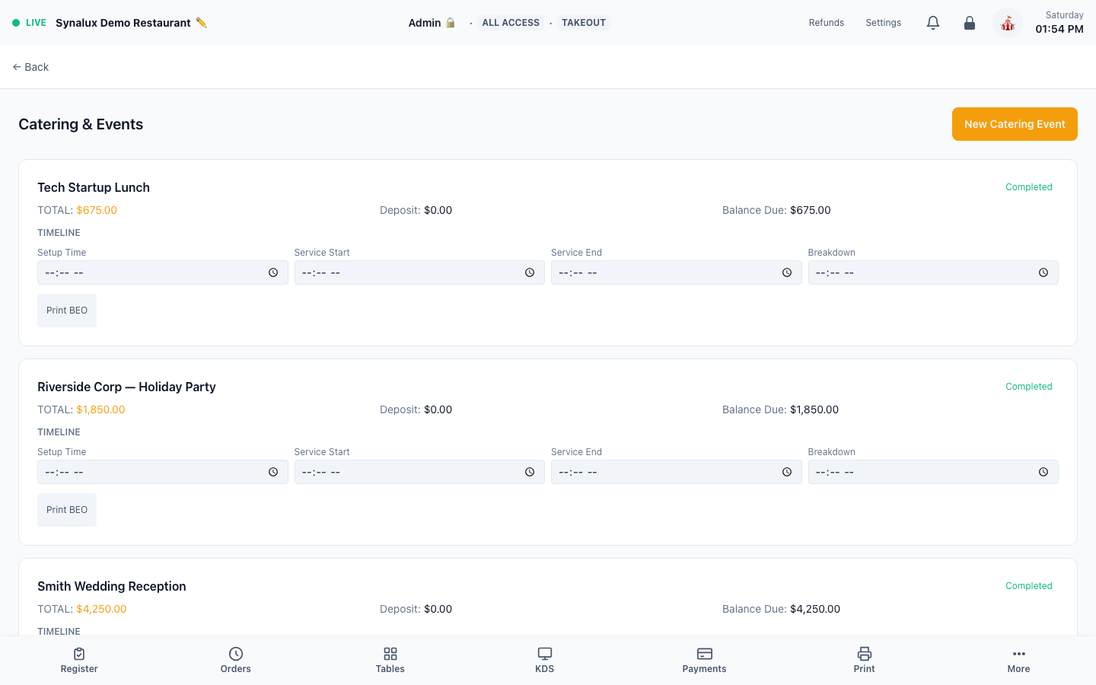Click the Tech Startup Lunch title
Screen dimensions: 1096x685
94,187
